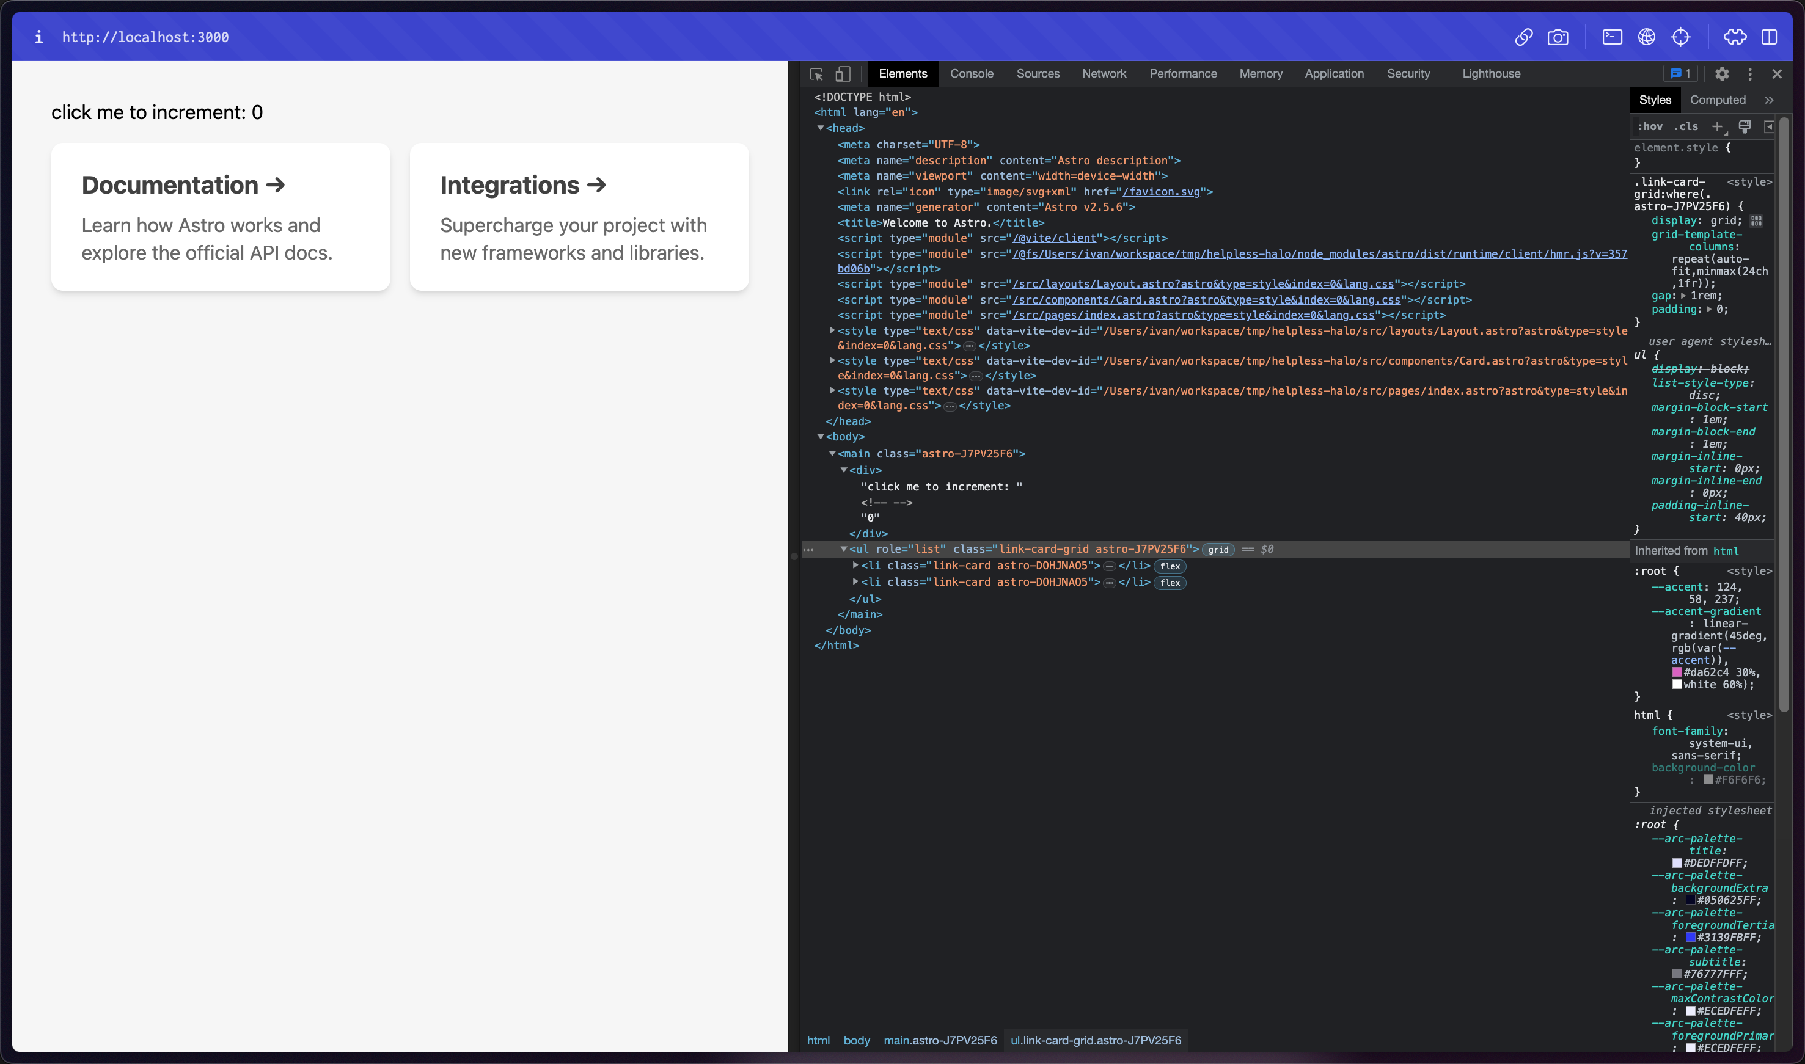This screenshot has width=1805, height=1064.
Task: Click the /favicon.svg link in DOM
Action: point(1161,191)
